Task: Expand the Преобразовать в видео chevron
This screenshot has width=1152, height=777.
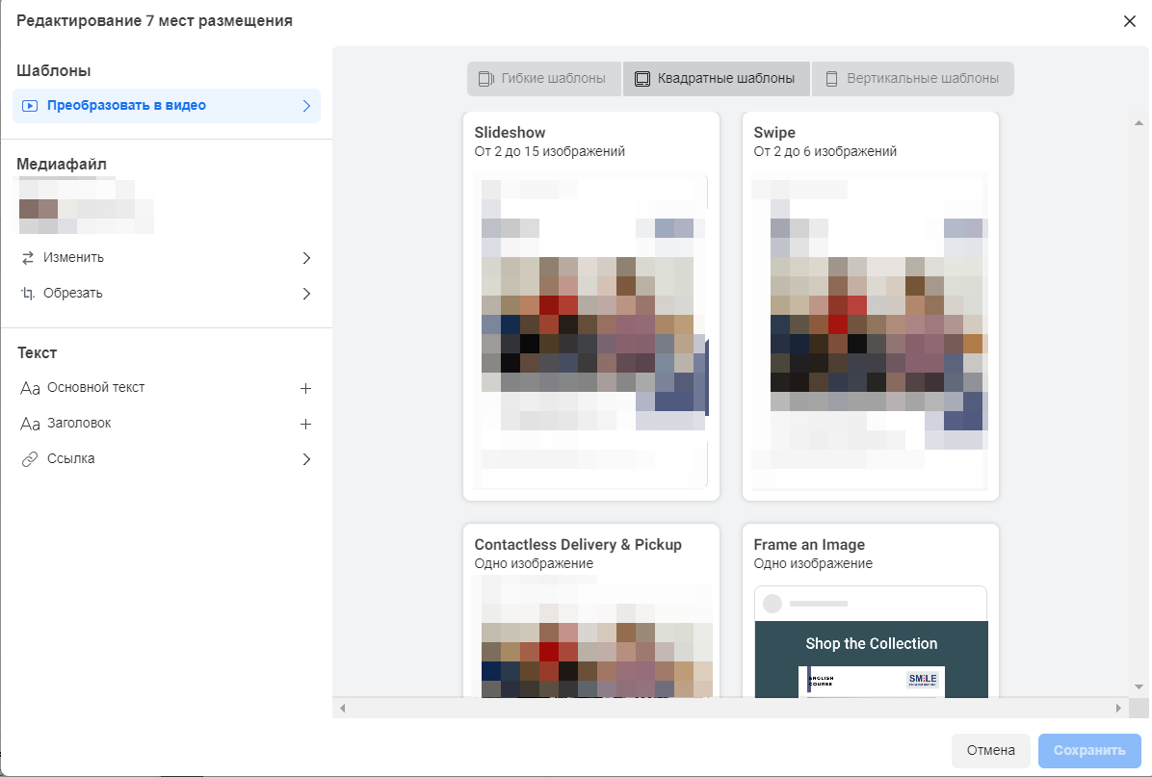Action: pos(306,106)
